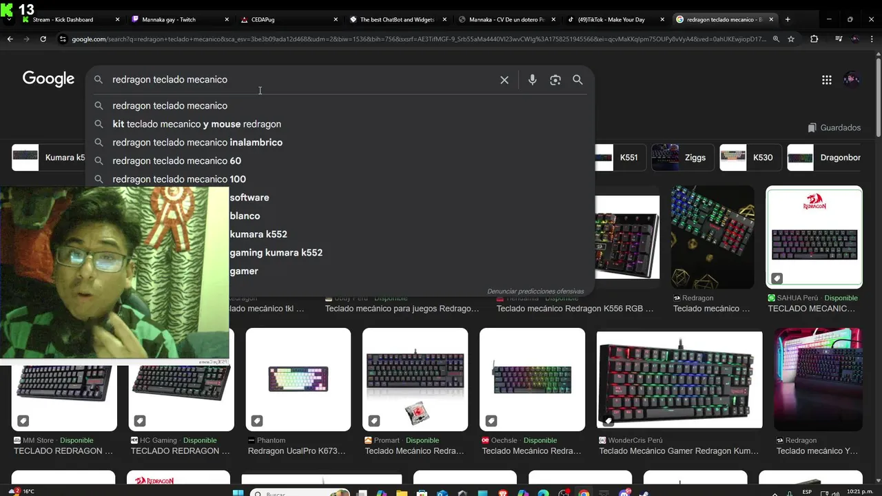Screen dimensions: 882x496
Task: Open the Windows Start menu
Action: point(238,493)
